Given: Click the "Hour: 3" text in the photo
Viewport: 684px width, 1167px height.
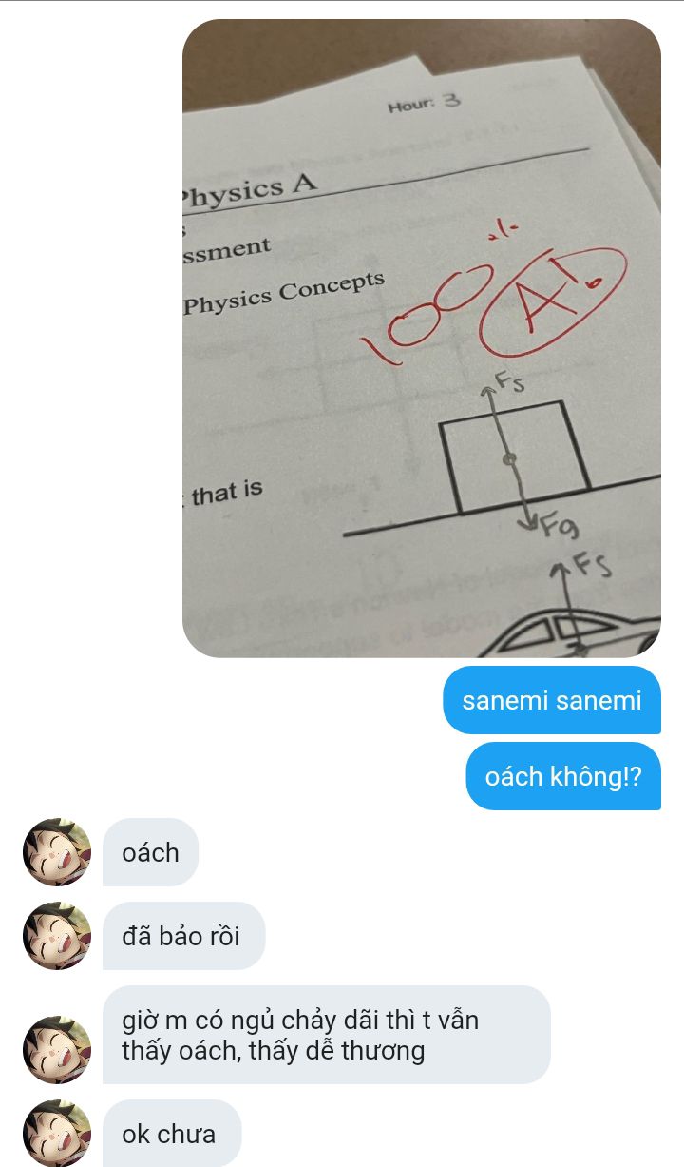Looking at the screenshot, I should 424,103.
